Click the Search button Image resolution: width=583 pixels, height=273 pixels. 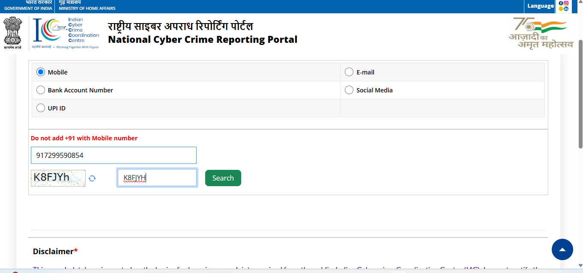point(223,178)
